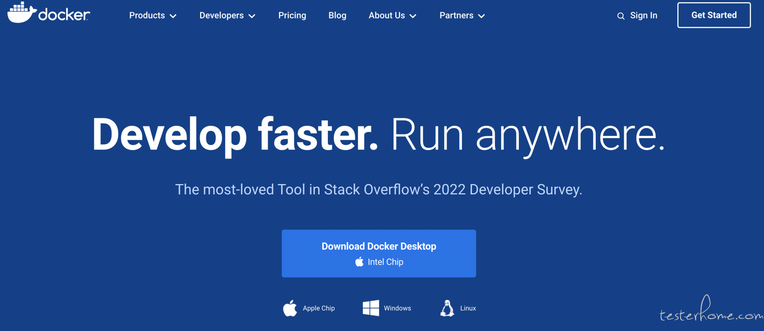Click the Windows logo icon

(x=371, y=308)
